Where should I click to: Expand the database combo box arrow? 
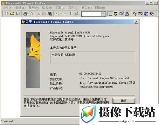coord(103,14)
